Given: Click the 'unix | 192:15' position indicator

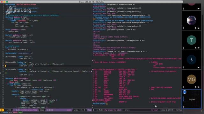Looking at the screenshot, I should [167, 110].
